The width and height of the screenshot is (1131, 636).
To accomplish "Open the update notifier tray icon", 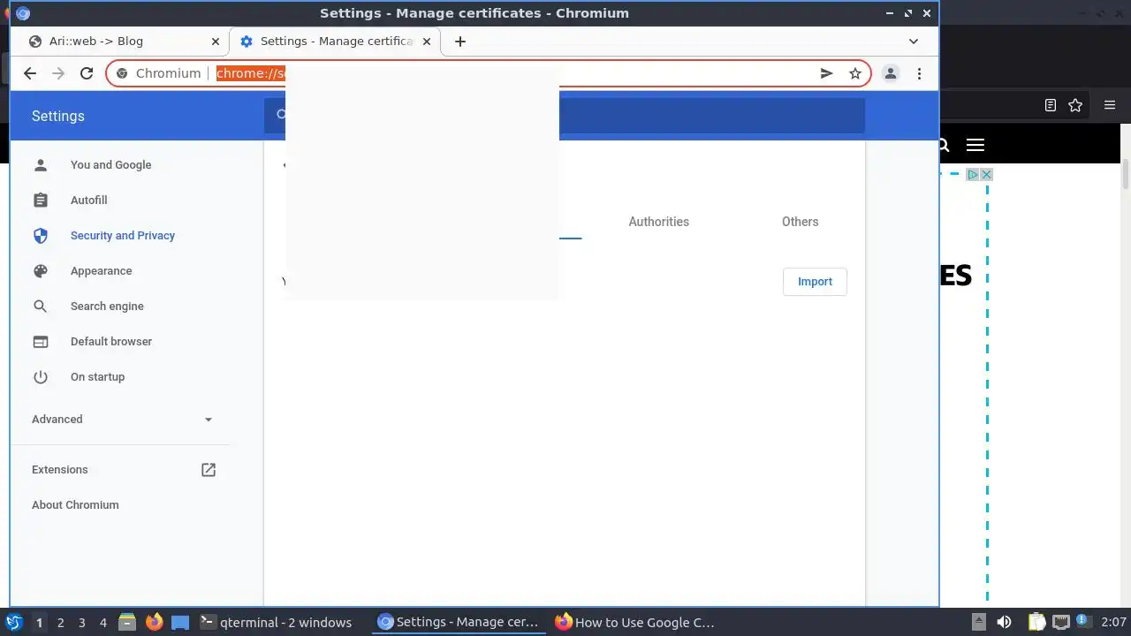I will coord(1082,622).
